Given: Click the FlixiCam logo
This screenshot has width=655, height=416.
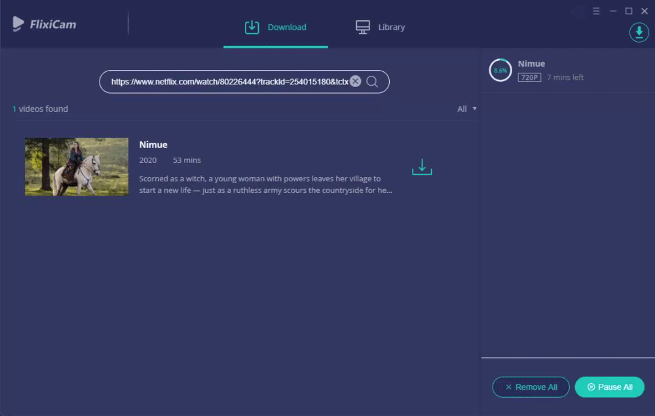Looking at the screenshot, I should pyautogui.click(x=45, y=24).
